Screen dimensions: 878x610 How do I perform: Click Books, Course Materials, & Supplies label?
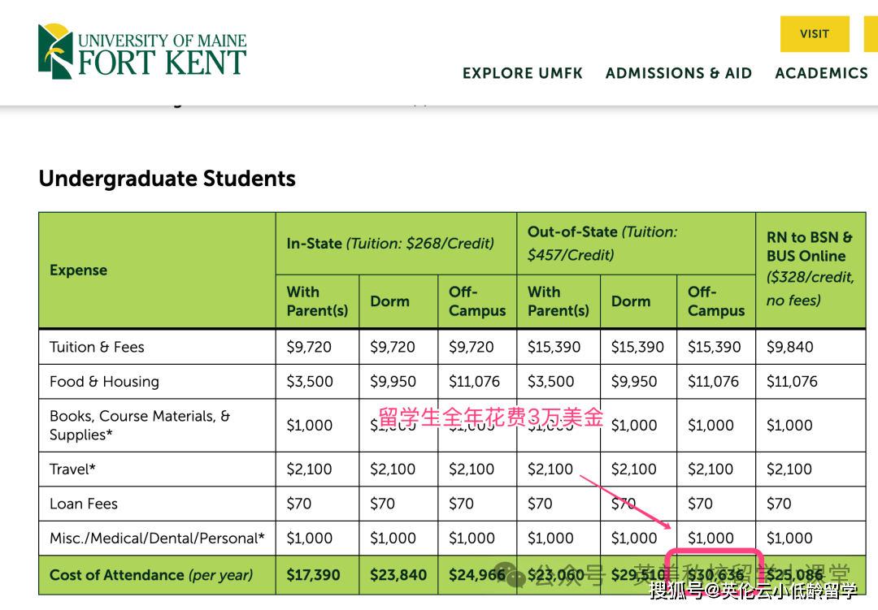tap(139, 425)
